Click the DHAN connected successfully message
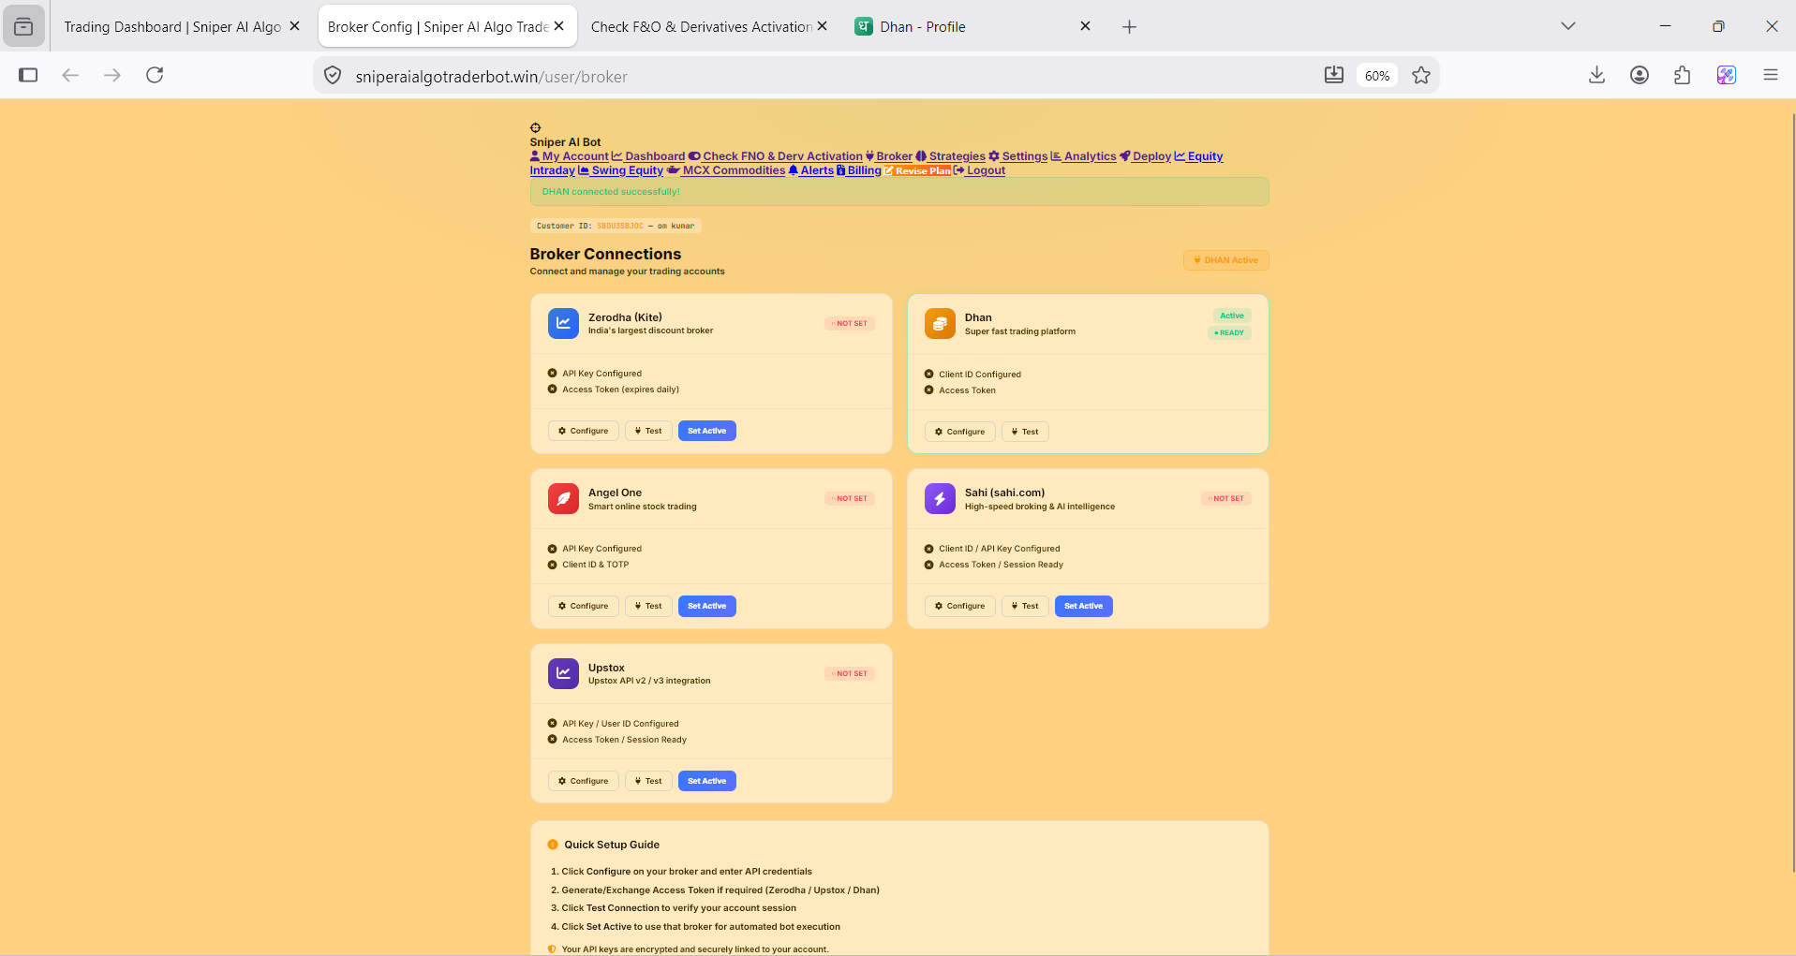Viewport: 1796px width, 956px height. pos(611,192)
